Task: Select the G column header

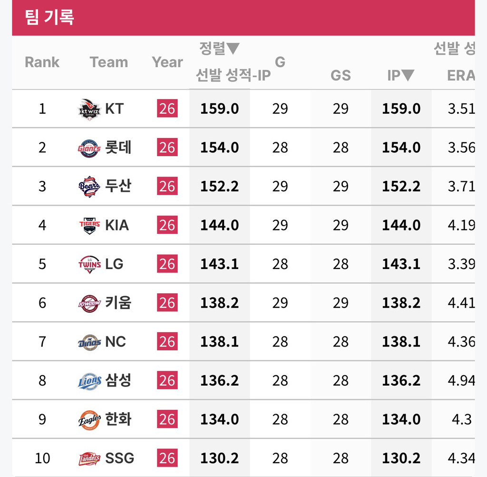Action: point(280,62)
